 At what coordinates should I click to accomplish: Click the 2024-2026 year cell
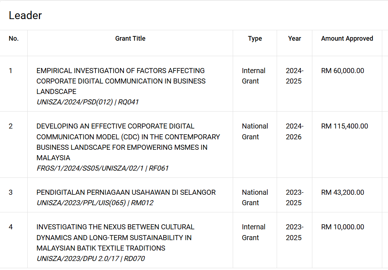point(294,131)
